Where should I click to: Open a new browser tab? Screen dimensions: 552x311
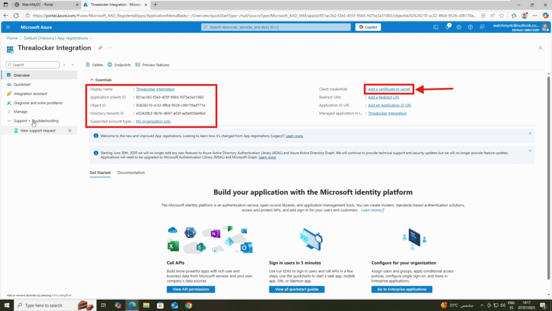[155, 4]
